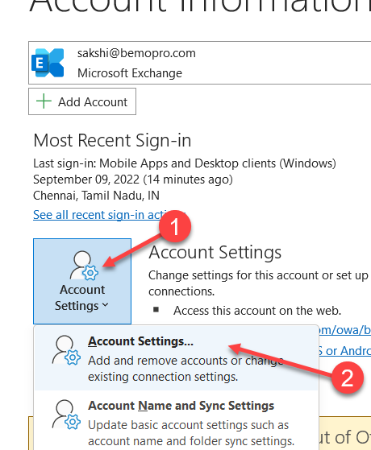Click the green plus Add Account icon
This screenshot has height=450, width=371.
click(44, 101)
